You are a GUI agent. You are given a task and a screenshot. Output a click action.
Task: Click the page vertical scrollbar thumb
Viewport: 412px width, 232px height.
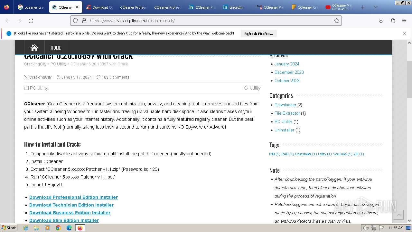point(409,79)
